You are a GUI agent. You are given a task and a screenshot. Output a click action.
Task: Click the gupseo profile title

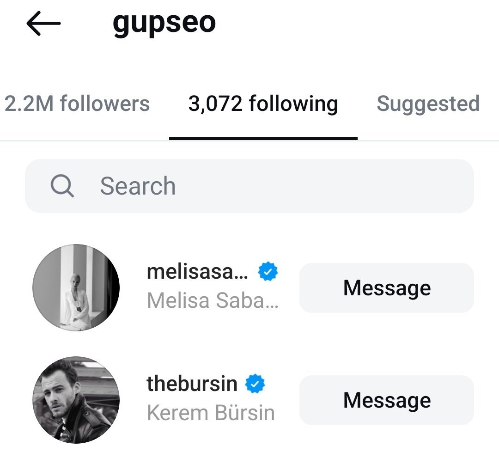164,23
